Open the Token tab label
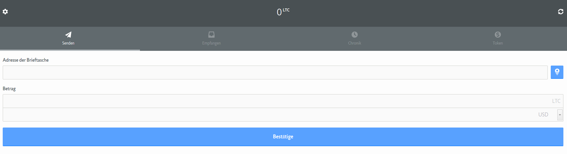 click(x=498, y=43)
